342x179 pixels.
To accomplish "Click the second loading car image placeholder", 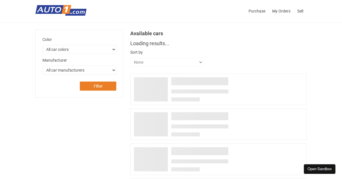I will click(151, 124).
